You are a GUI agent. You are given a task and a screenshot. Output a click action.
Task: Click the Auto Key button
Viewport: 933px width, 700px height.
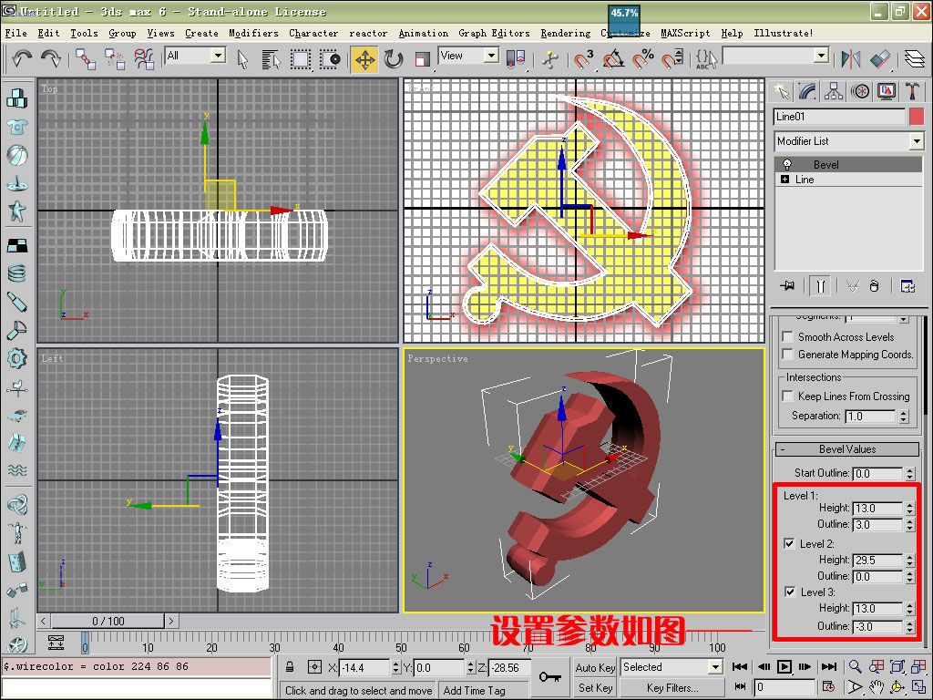(x=595, y=668)
